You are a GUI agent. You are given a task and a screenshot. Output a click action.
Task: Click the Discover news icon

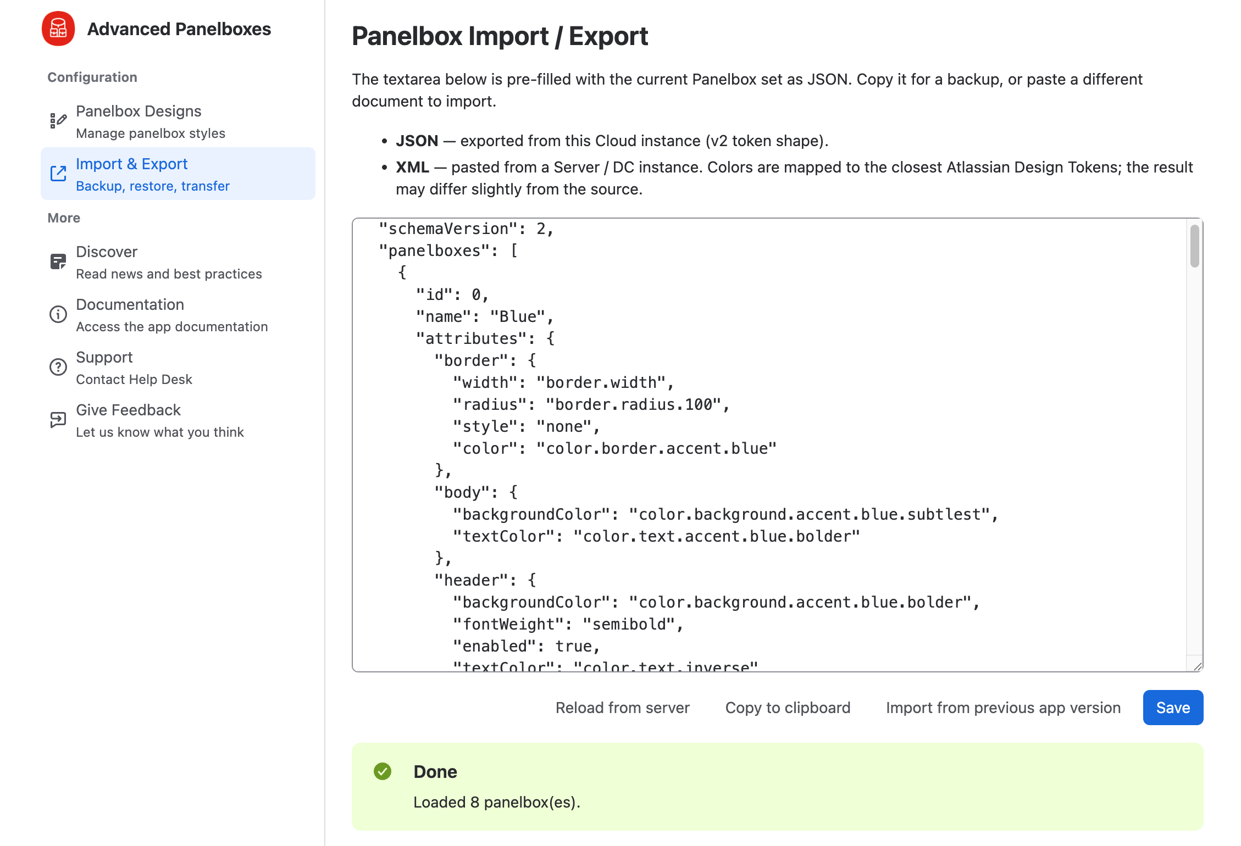pyautogui.click(x=58, y=261)
